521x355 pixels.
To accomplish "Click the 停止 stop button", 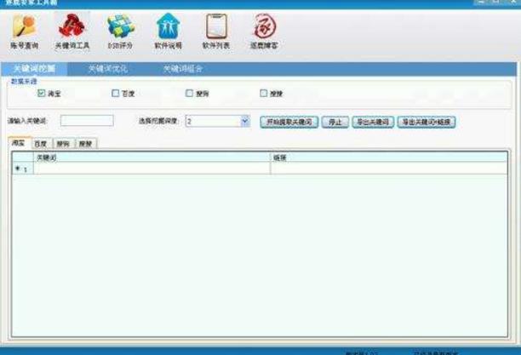I will 335,122.
